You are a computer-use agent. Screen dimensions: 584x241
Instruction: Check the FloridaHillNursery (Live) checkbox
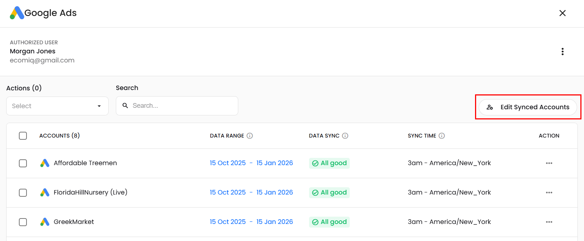[x=23, y=193]
